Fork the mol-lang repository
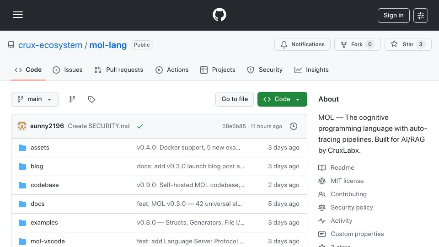Image resolution: width=439 pixels, height=247 pixels. pyautogui.click(x=357, y=44)
